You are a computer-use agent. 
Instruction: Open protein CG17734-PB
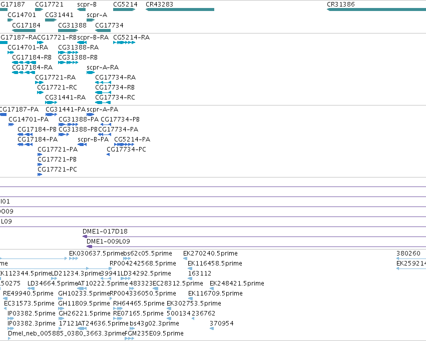106,124
